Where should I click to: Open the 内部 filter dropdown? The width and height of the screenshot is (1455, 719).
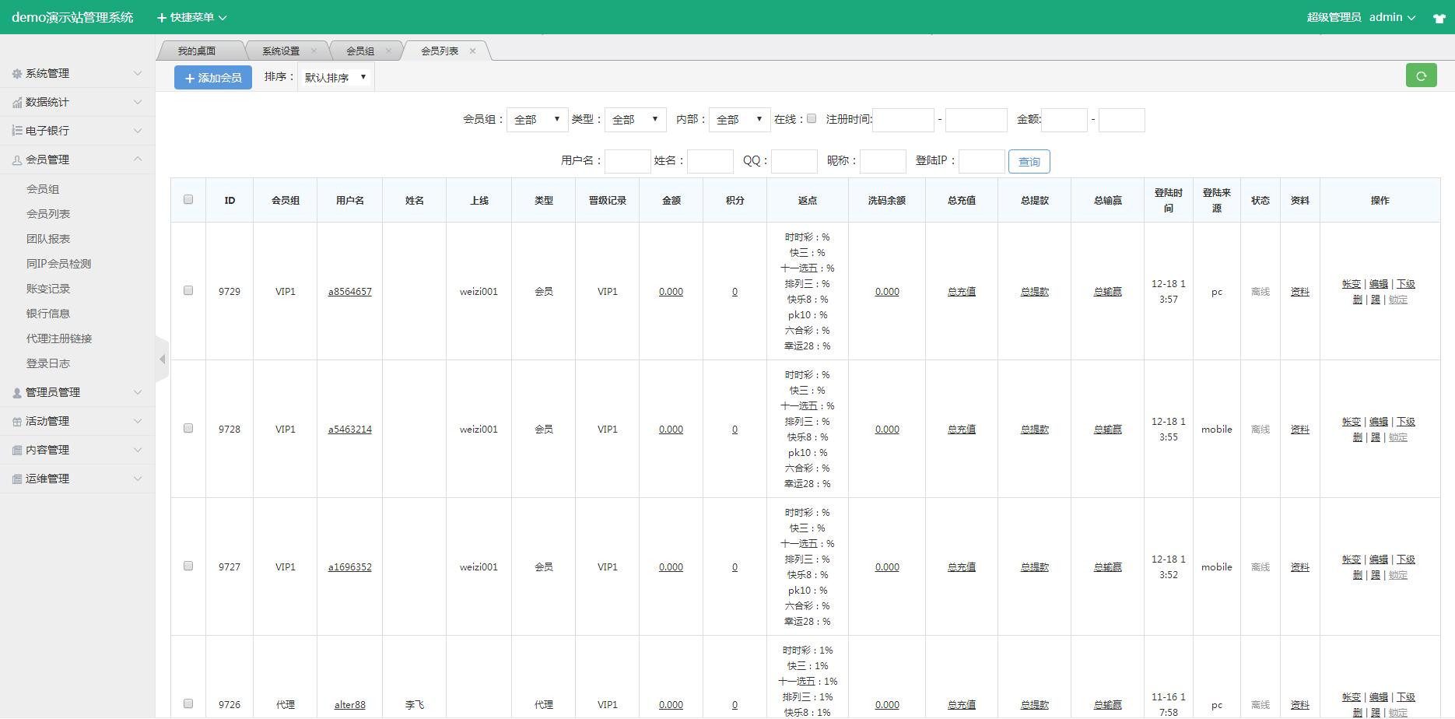click(739, 120)
